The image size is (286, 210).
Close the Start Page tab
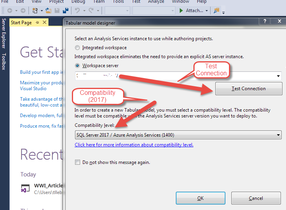click(x=45, y=22)
